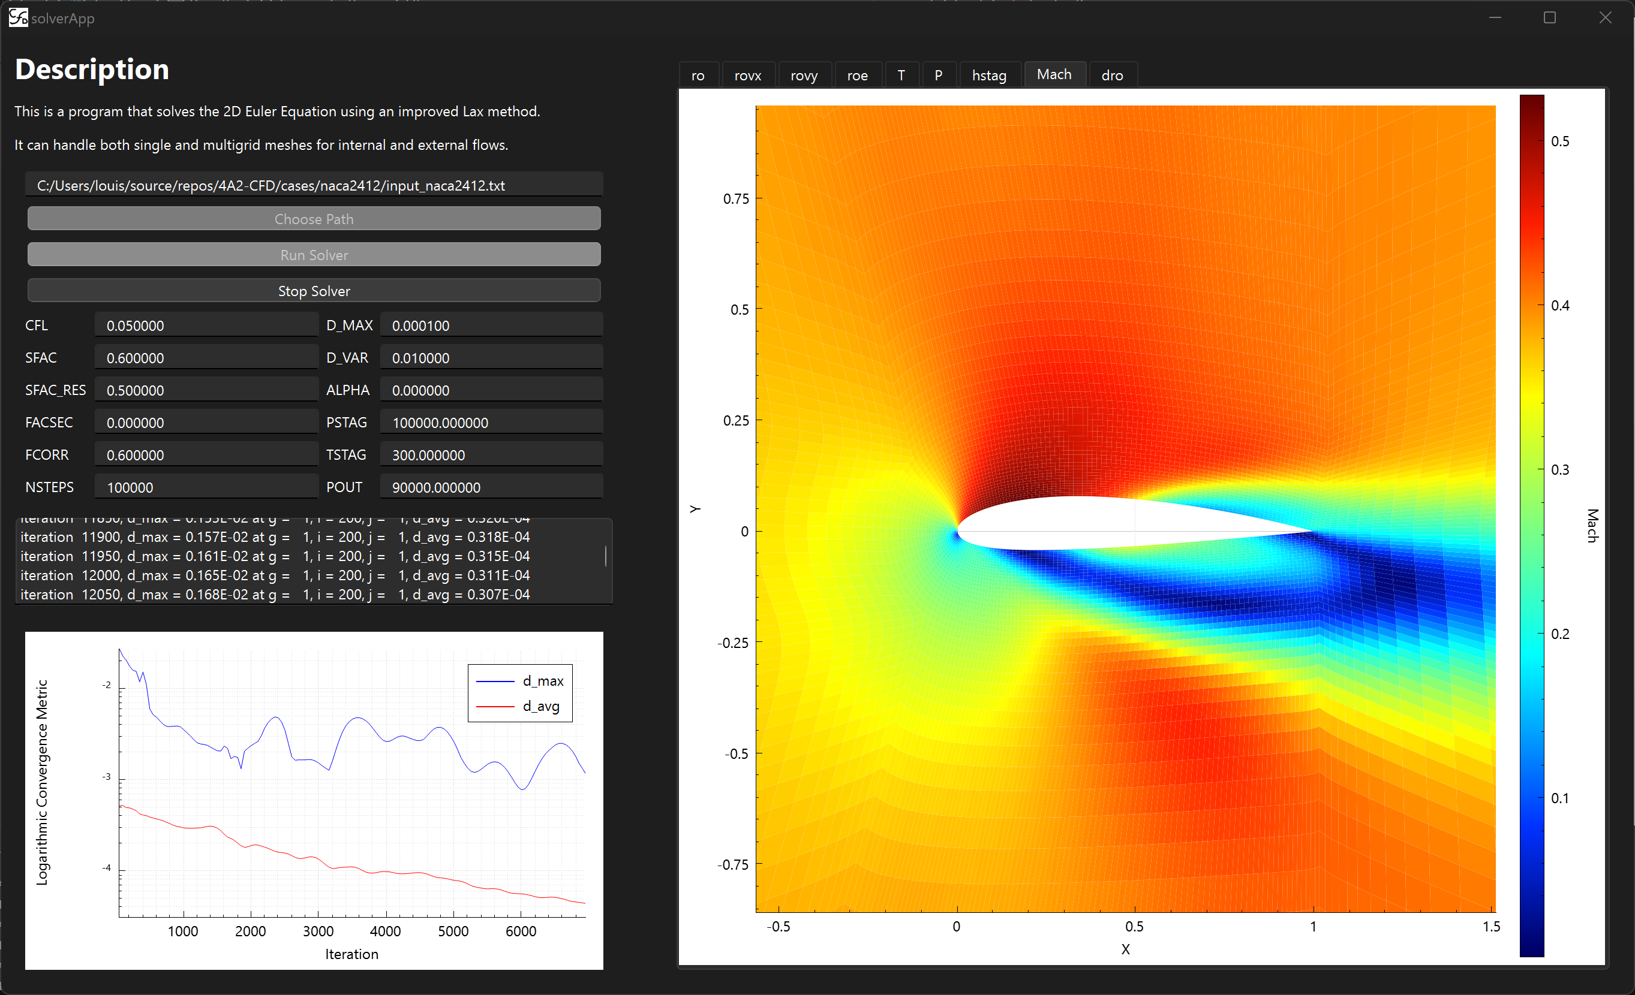Open the rovx momentum tab

[747, 75]
